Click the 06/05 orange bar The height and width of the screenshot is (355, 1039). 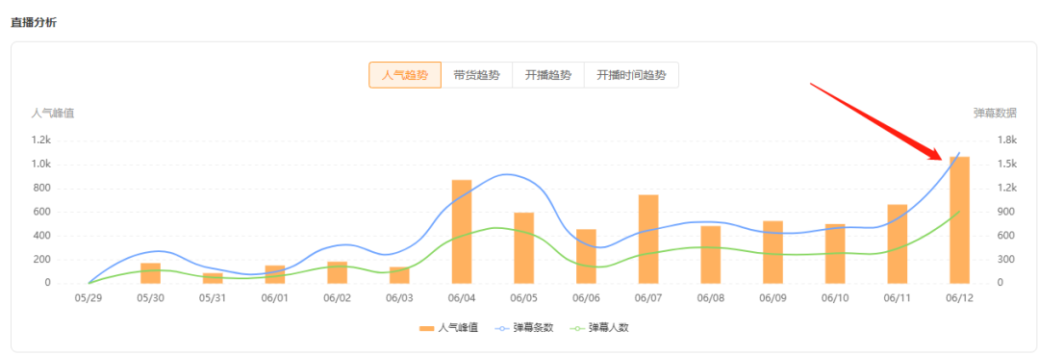(x=524, y=248)
